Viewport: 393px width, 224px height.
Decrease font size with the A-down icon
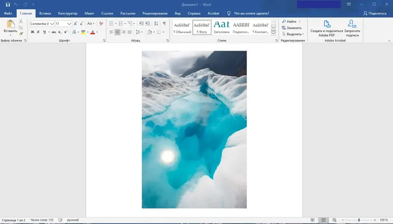pos(82,24)
